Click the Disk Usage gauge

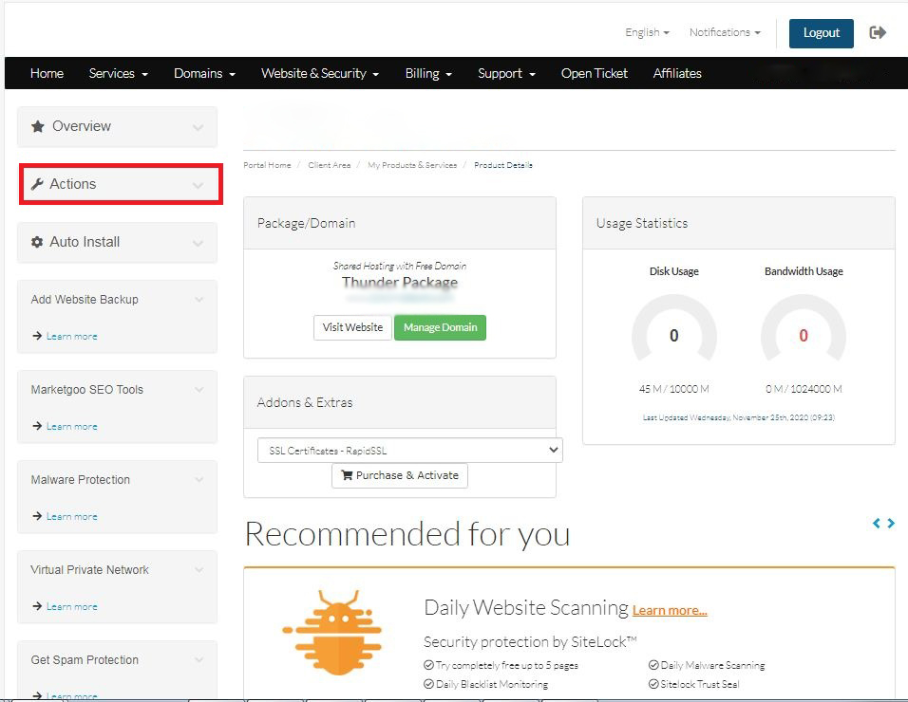(673, 336)
